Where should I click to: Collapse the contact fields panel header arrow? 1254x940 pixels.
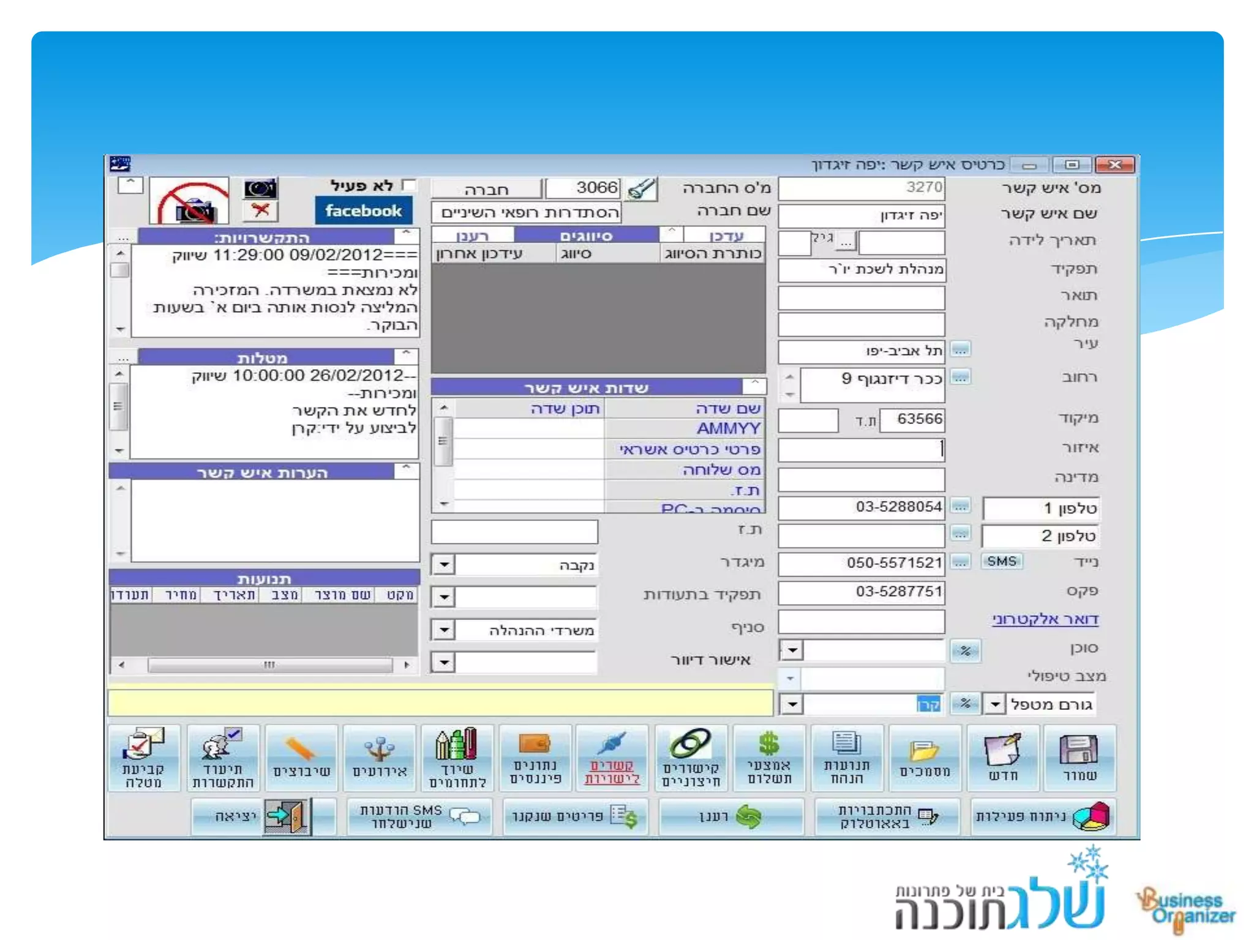point(754,385)
